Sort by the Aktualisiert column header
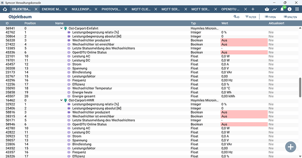The height and width of the screenshot is (158, 302). click(276, 23)
